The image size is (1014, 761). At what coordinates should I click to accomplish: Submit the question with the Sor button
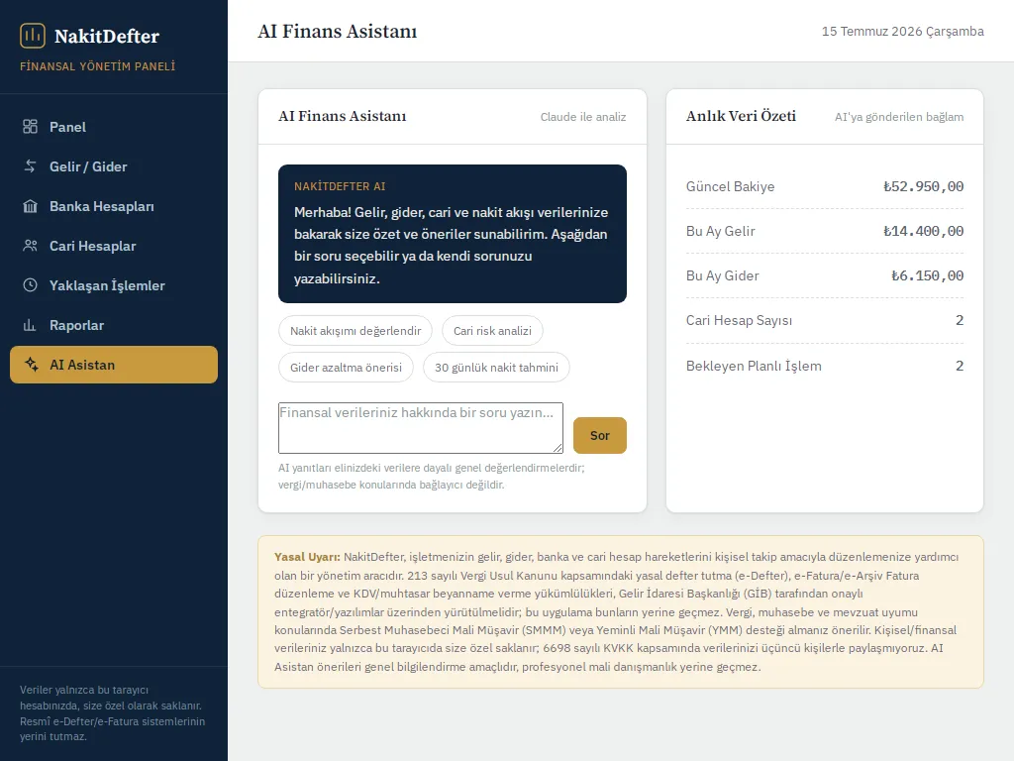pyautogui.click(x=599, y=436)
